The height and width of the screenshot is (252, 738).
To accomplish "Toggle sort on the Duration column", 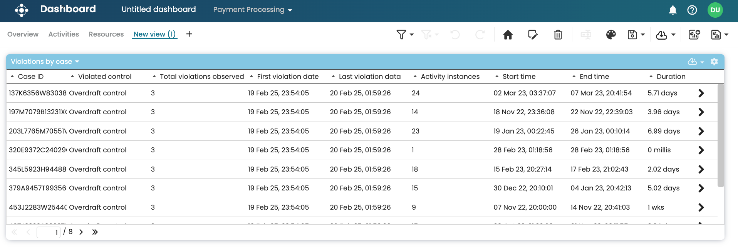I will click(x=671, y=77).
